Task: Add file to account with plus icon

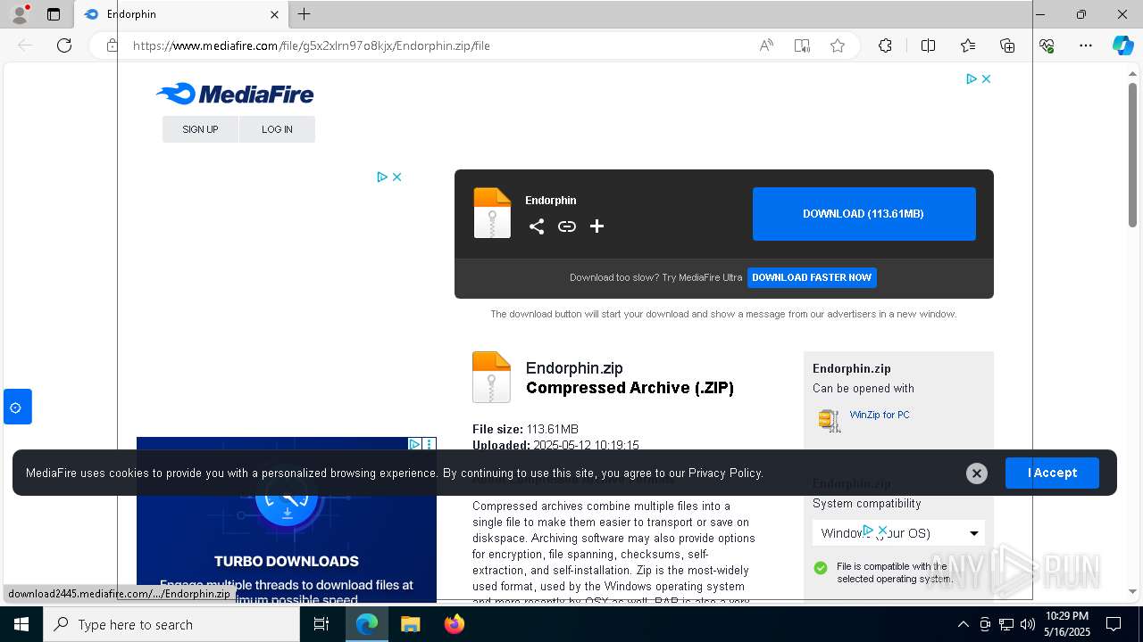Action: [597, 226]
